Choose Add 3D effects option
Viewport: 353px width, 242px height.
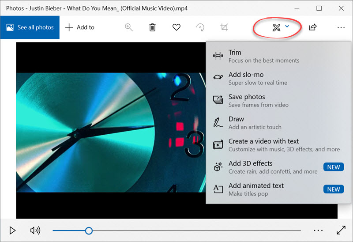[278, 167]
